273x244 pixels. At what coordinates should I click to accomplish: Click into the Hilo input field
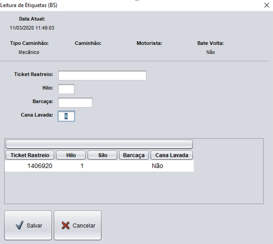click(x=66, y=89)
